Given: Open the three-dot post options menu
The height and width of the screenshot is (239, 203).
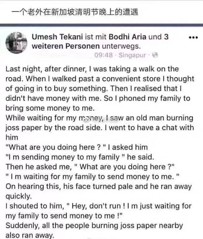Looking at the screenshot, I should [x=193, y=37].
